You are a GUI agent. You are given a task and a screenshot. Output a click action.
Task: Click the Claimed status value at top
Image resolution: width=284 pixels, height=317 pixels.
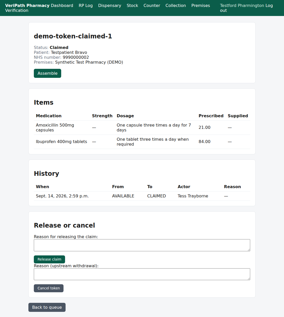pos(59,47)
